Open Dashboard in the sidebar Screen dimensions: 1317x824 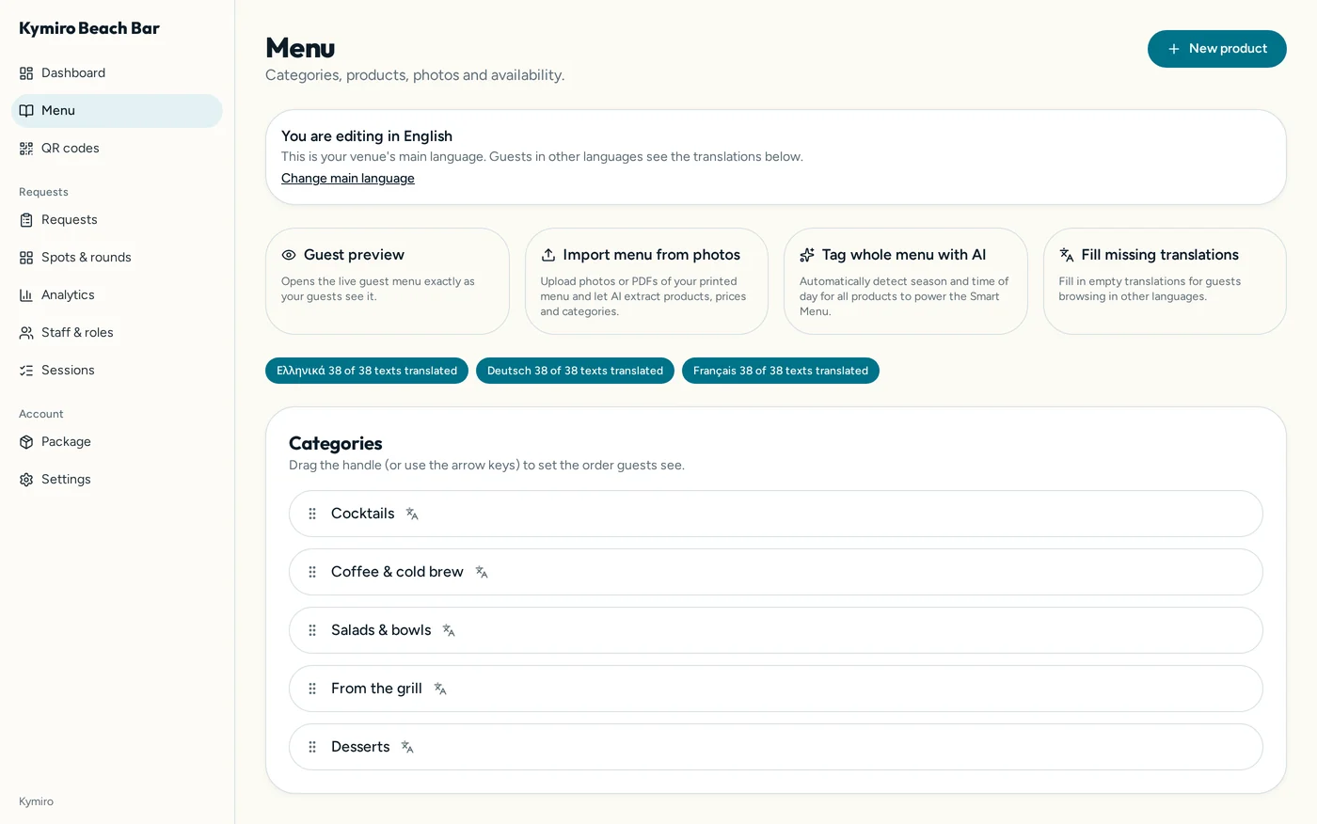[x=117, y=73]
